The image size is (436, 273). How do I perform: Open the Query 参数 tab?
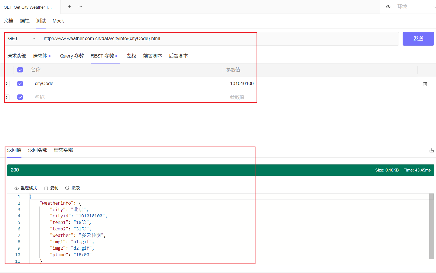(72, 56)
